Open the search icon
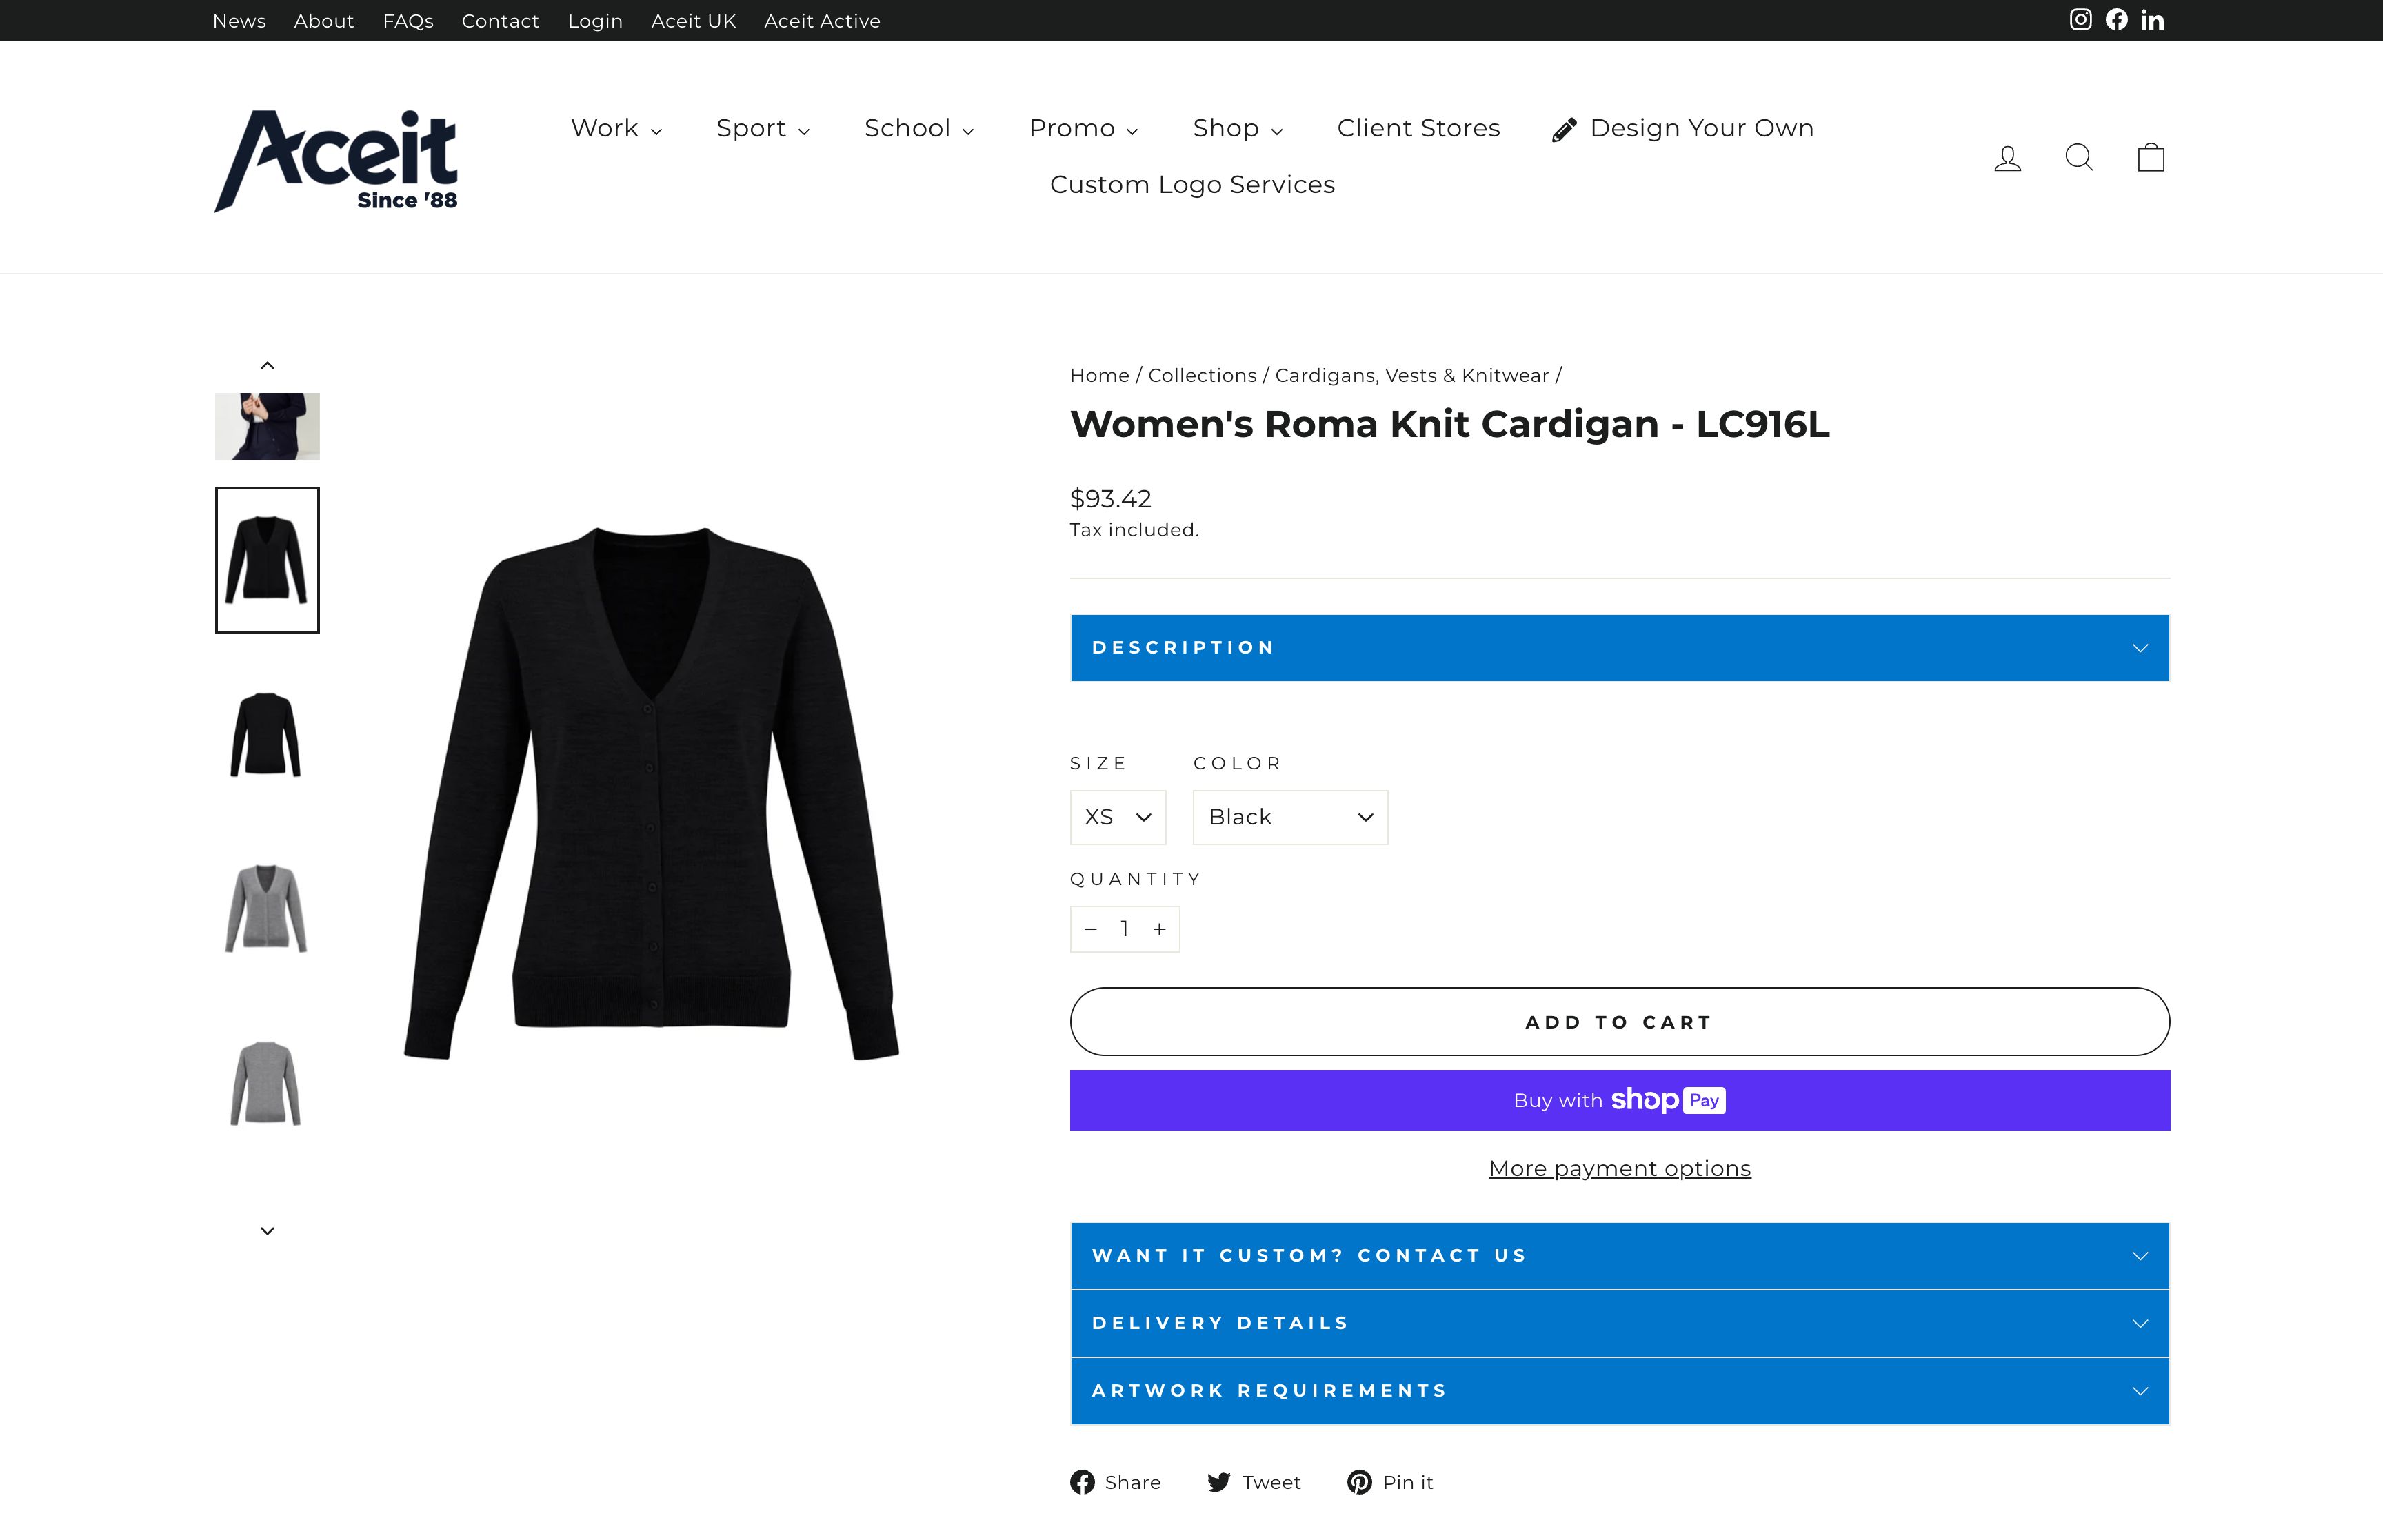 coord(2079,157)
